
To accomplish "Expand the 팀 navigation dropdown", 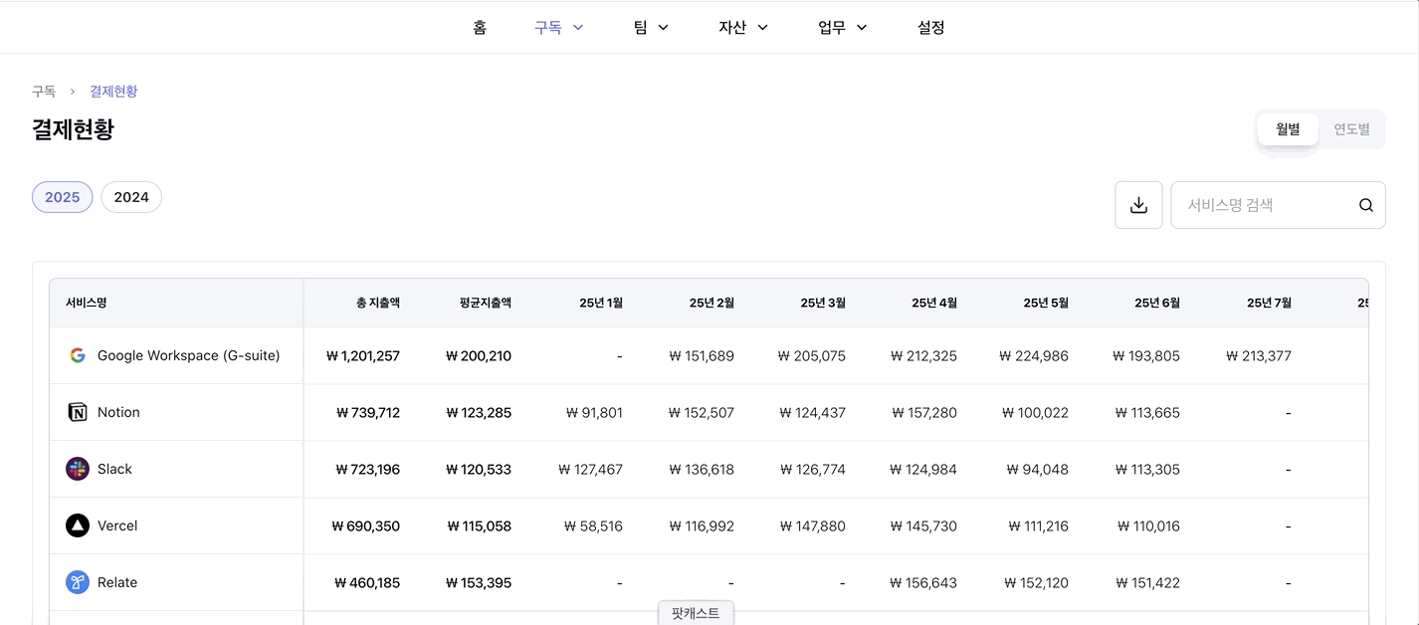I will [x=649, y=27].
